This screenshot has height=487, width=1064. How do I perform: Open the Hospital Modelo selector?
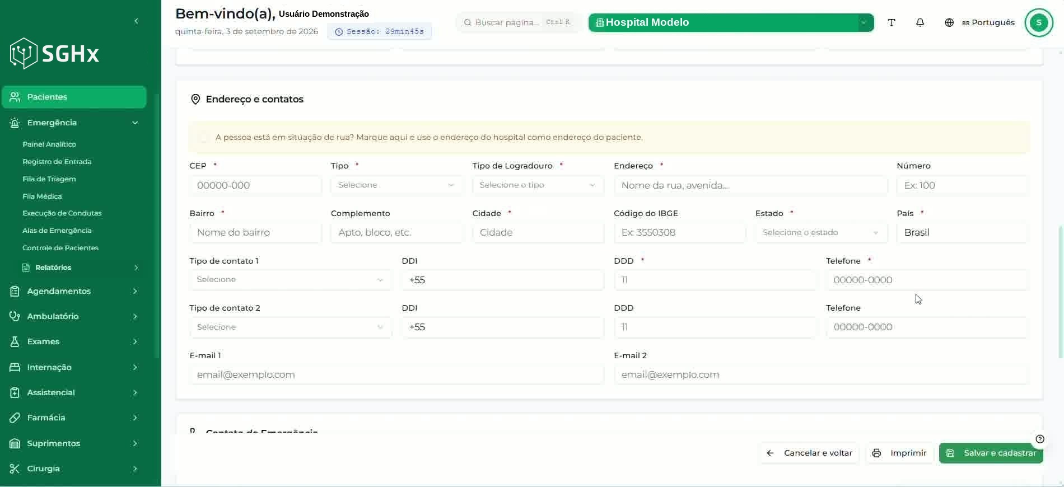(731, 22)
